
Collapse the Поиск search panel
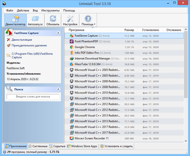pyautogui.click(x=58, y=89)
